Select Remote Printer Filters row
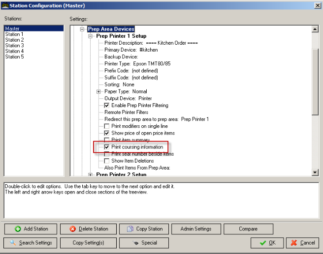This screenshot has height=254, width=323. [x=126, y=112]
